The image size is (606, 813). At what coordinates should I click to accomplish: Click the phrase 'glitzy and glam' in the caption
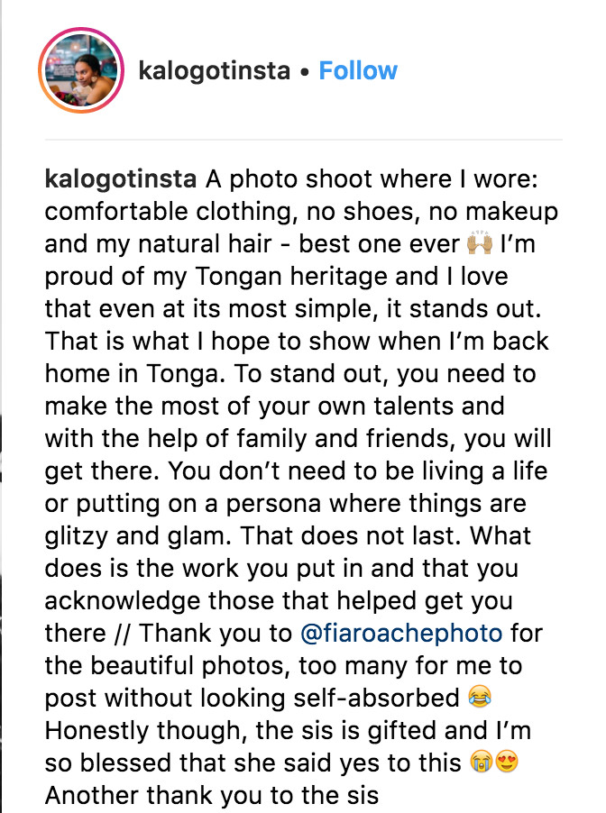click(137, 536)
